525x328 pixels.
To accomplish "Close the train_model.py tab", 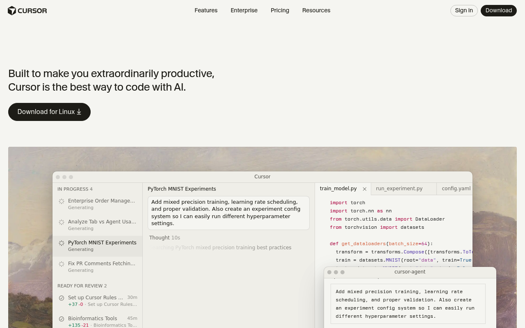I will (364, 189).
